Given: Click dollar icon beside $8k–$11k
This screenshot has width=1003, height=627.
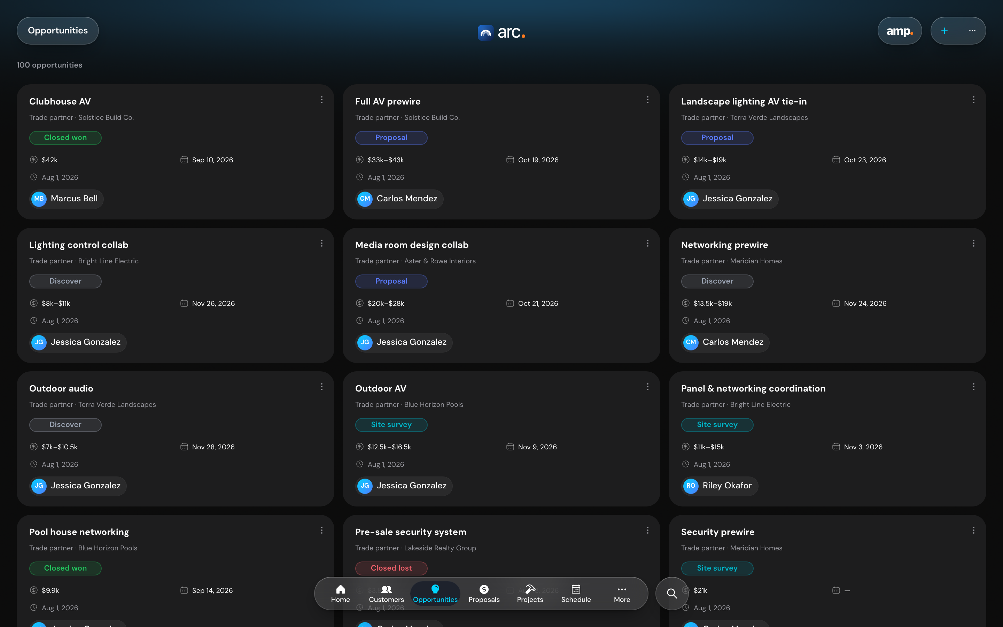Looking at the screenshot, I should click(x=34, y=303).
